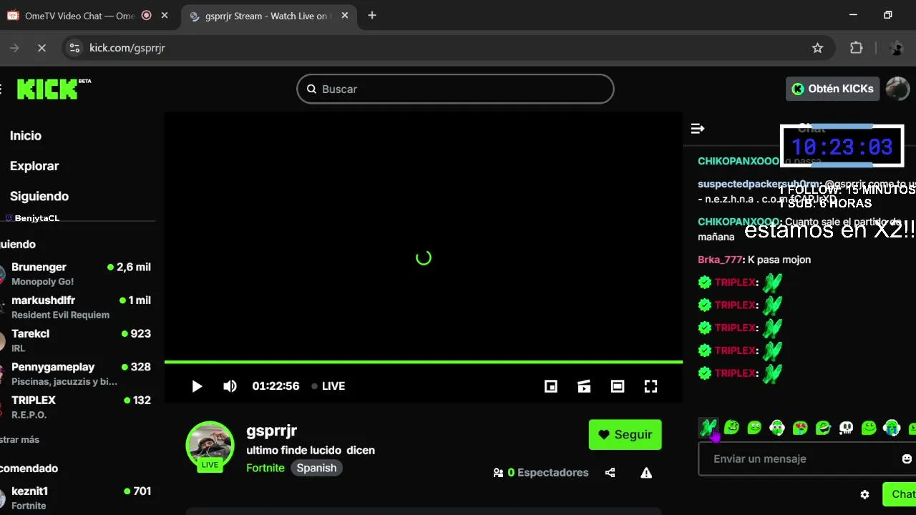Click the Kick logo to go home

point(53,89)
